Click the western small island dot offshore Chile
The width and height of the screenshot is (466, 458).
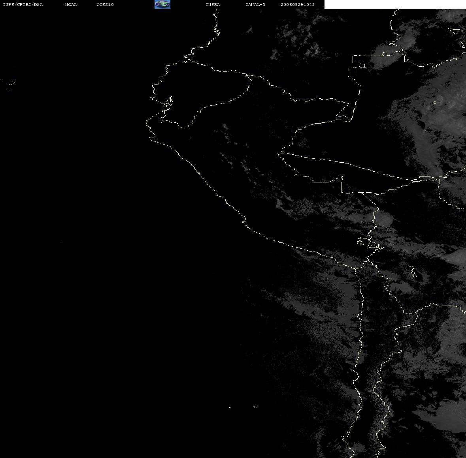(x=230, y=407)
